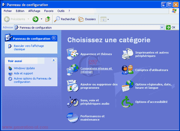Click Imprimantes et autres périphériques text link
This screenshot has height=131, width=180.
tap(152, 54)
